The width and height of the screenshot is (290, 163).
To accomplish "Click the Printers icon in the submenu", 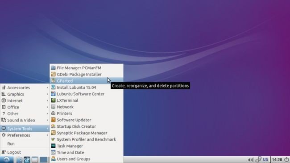I will (53, 113).
